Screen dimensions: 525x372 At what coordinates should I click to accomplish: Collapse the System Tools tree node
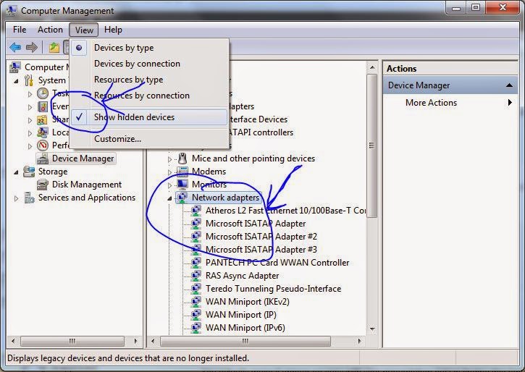point(16,81)
